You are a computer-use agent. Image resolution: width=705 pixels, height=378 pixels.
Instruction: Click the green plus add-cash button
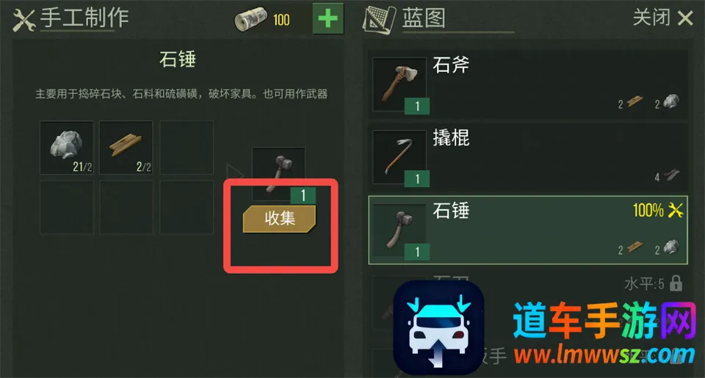pos(328,19)
